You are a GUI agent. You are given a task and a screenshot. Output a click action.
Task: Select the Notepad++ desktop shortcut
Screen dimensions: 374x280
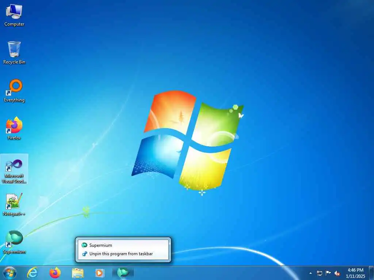14,205
